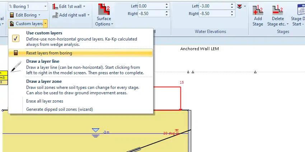The image size is (305, 152).
Task: Click the Add right wall icon
Action: pyautogui.click(x=55, y=15)
